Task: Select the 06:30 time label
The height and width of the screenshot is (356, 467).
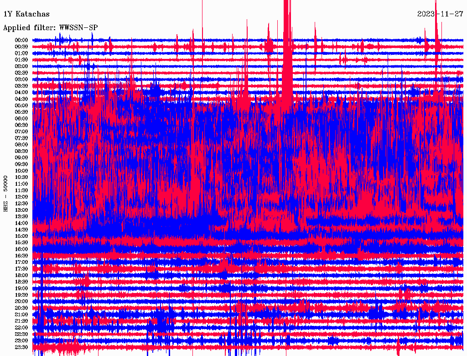Action: coord(21,125)
